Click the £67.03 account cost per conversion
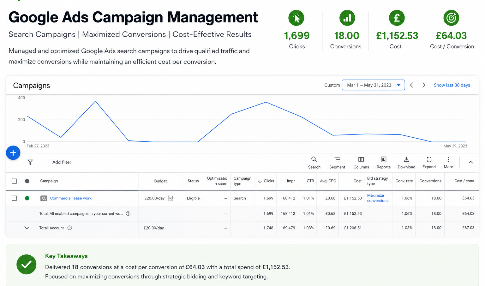 coord(468,228)
